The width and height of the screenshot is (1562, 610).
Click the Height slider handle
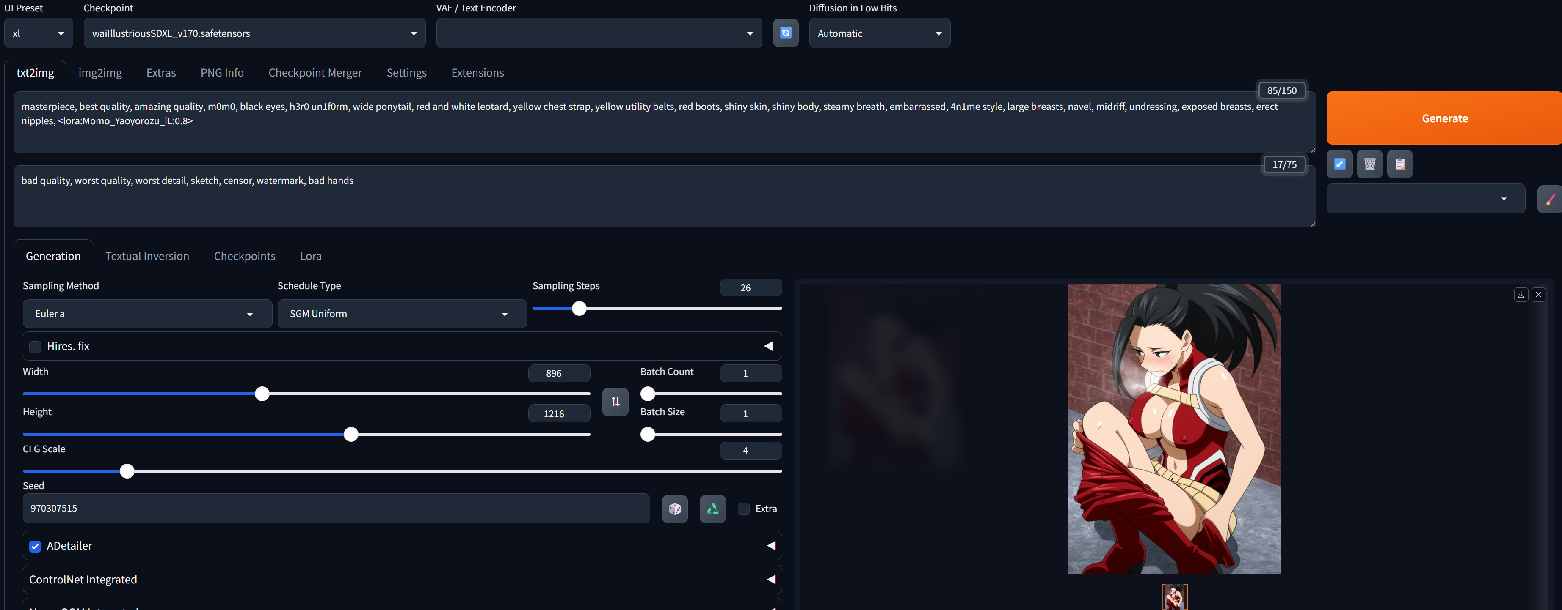pos(351,434)
